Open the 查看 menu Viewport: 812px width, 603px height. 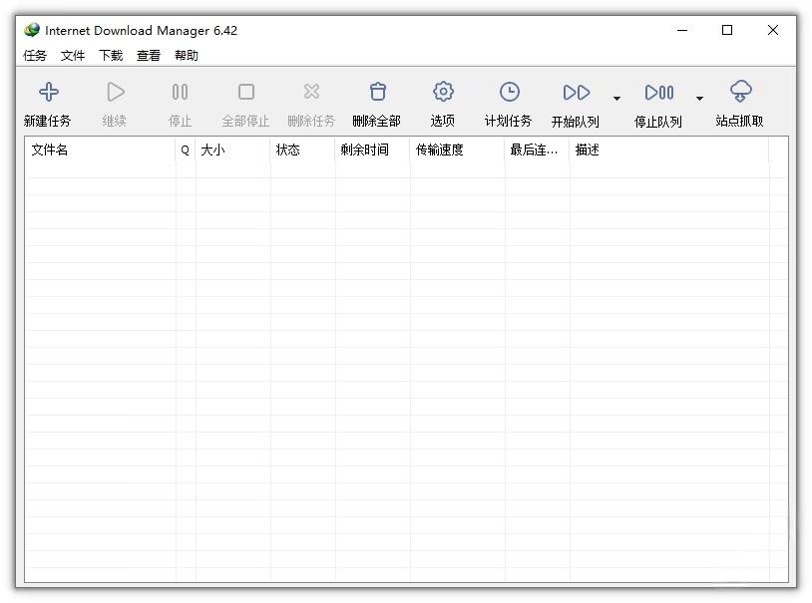pos(148,56)
